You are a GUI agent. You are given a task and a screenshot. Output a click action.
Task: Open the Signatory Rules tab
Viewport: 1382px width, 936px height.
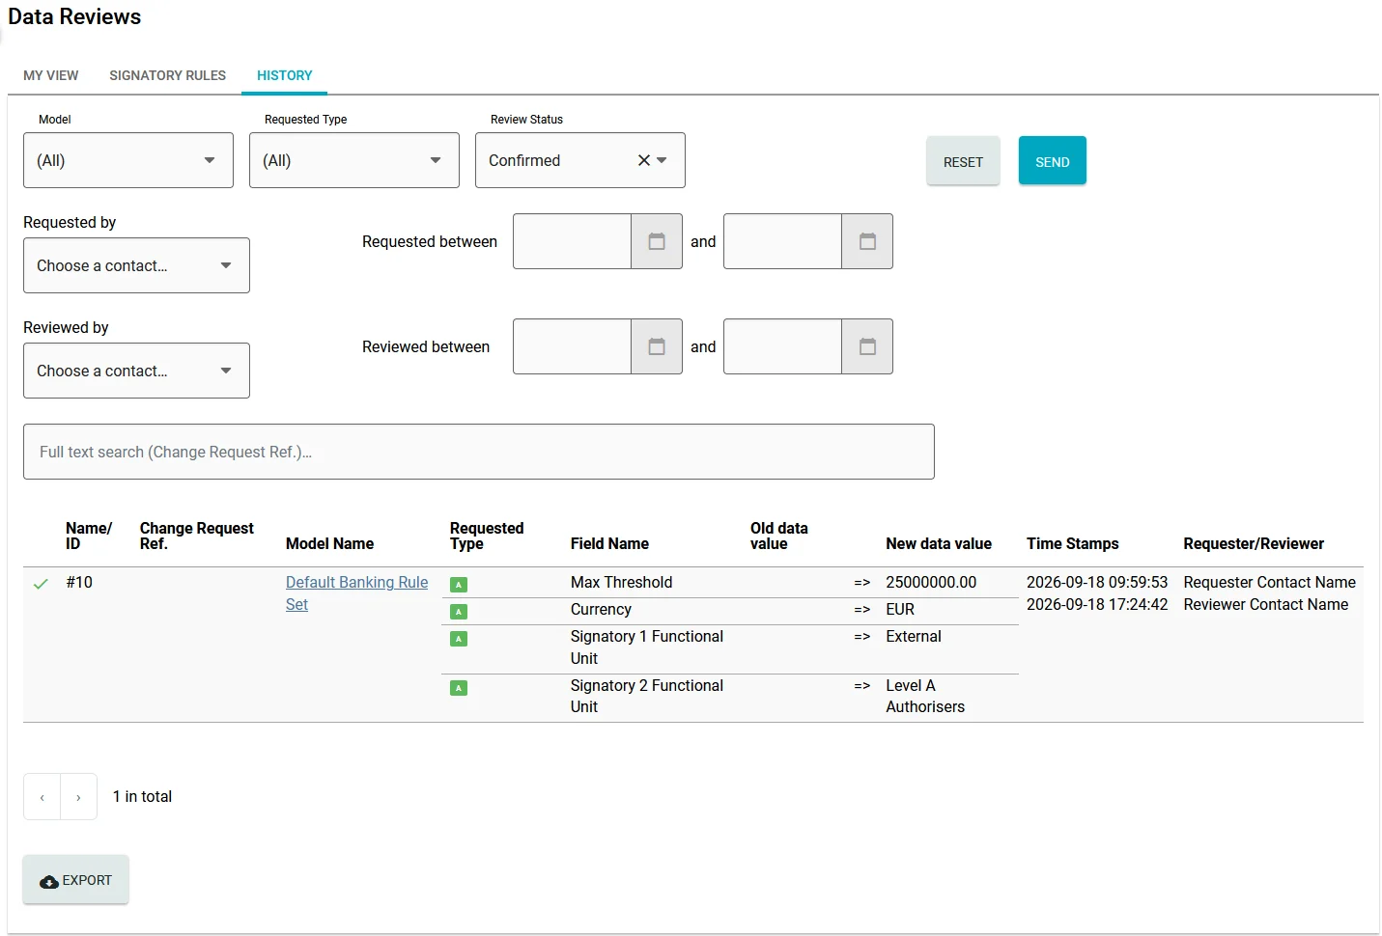coord(168,75)
